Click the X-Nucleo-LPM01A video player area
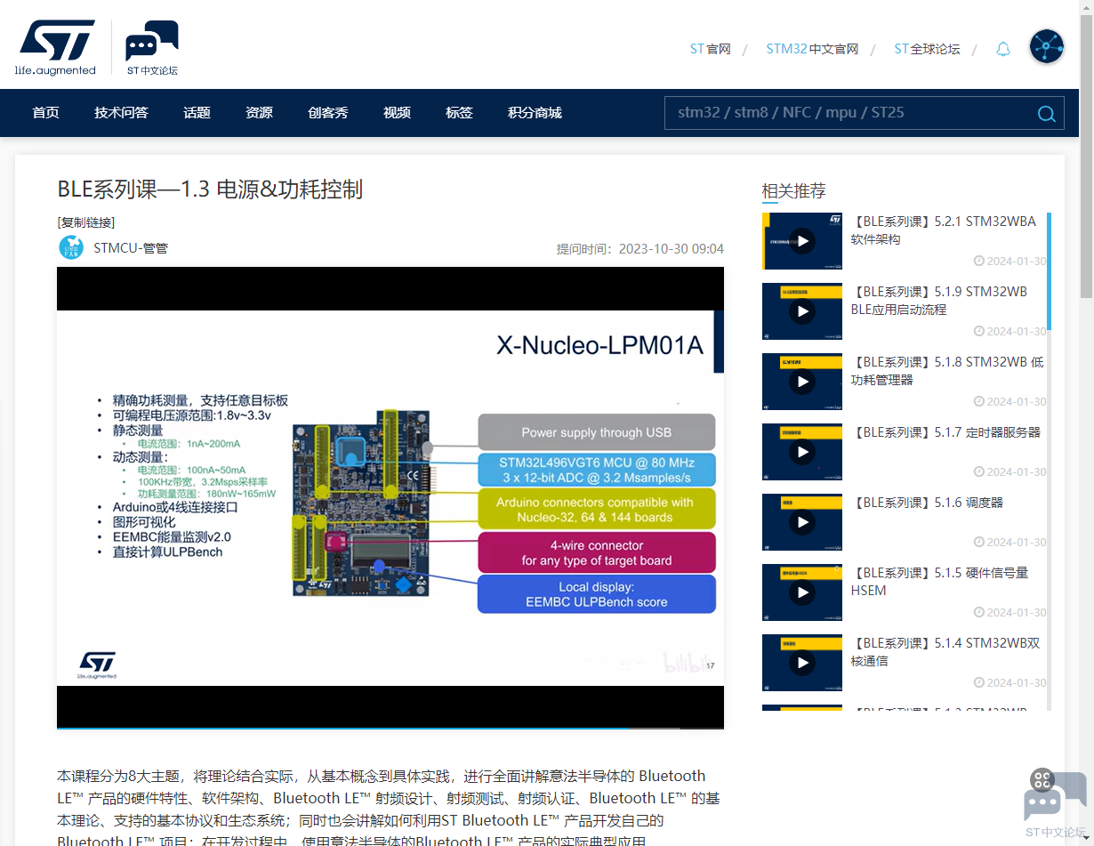 pyautogui.click(x=390, y=497)
